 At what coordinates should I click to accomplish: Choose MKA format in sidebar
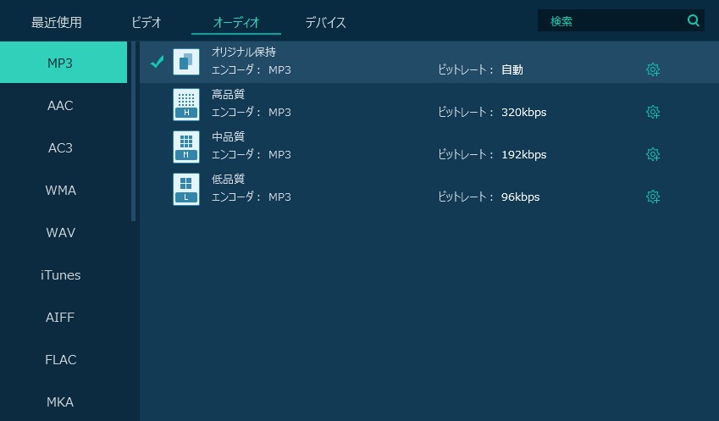(60, 402)
